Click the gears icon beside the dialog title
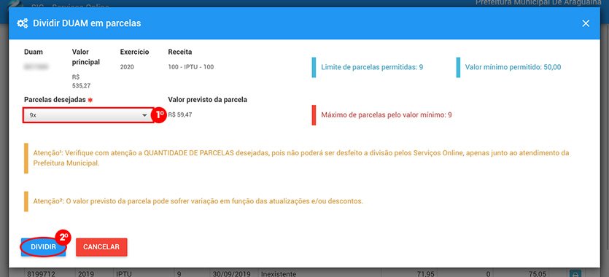 click(22, 23)
